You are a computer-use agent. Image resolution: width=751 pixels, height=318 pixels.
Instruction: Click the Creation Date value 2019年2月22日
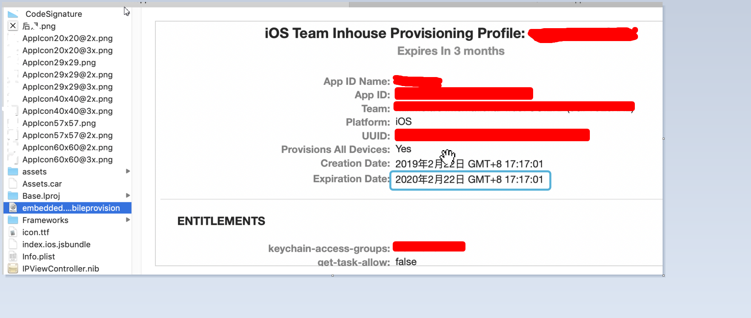(469, 164)
